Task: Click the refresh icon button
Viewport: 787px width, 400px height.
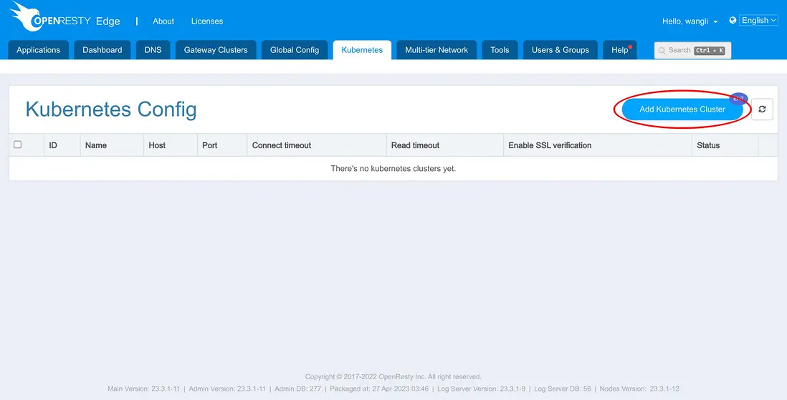Action: (762, 109)
